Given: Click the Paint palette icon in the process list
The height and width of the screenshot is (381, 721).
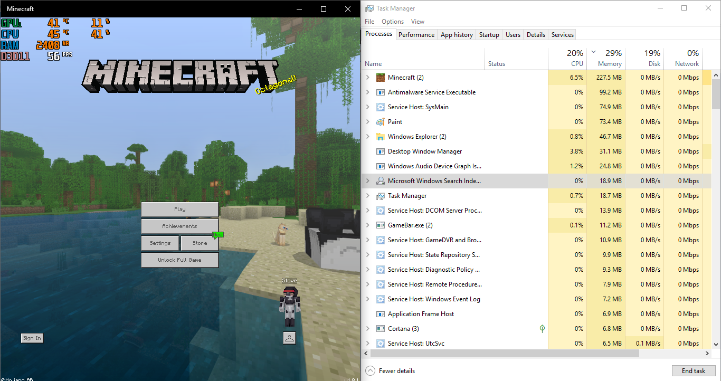Looking at the screenshot, I should click(380, 122).
